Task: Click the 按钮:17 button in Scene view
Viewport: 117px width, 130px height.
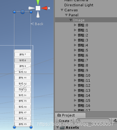Action: 23,112
